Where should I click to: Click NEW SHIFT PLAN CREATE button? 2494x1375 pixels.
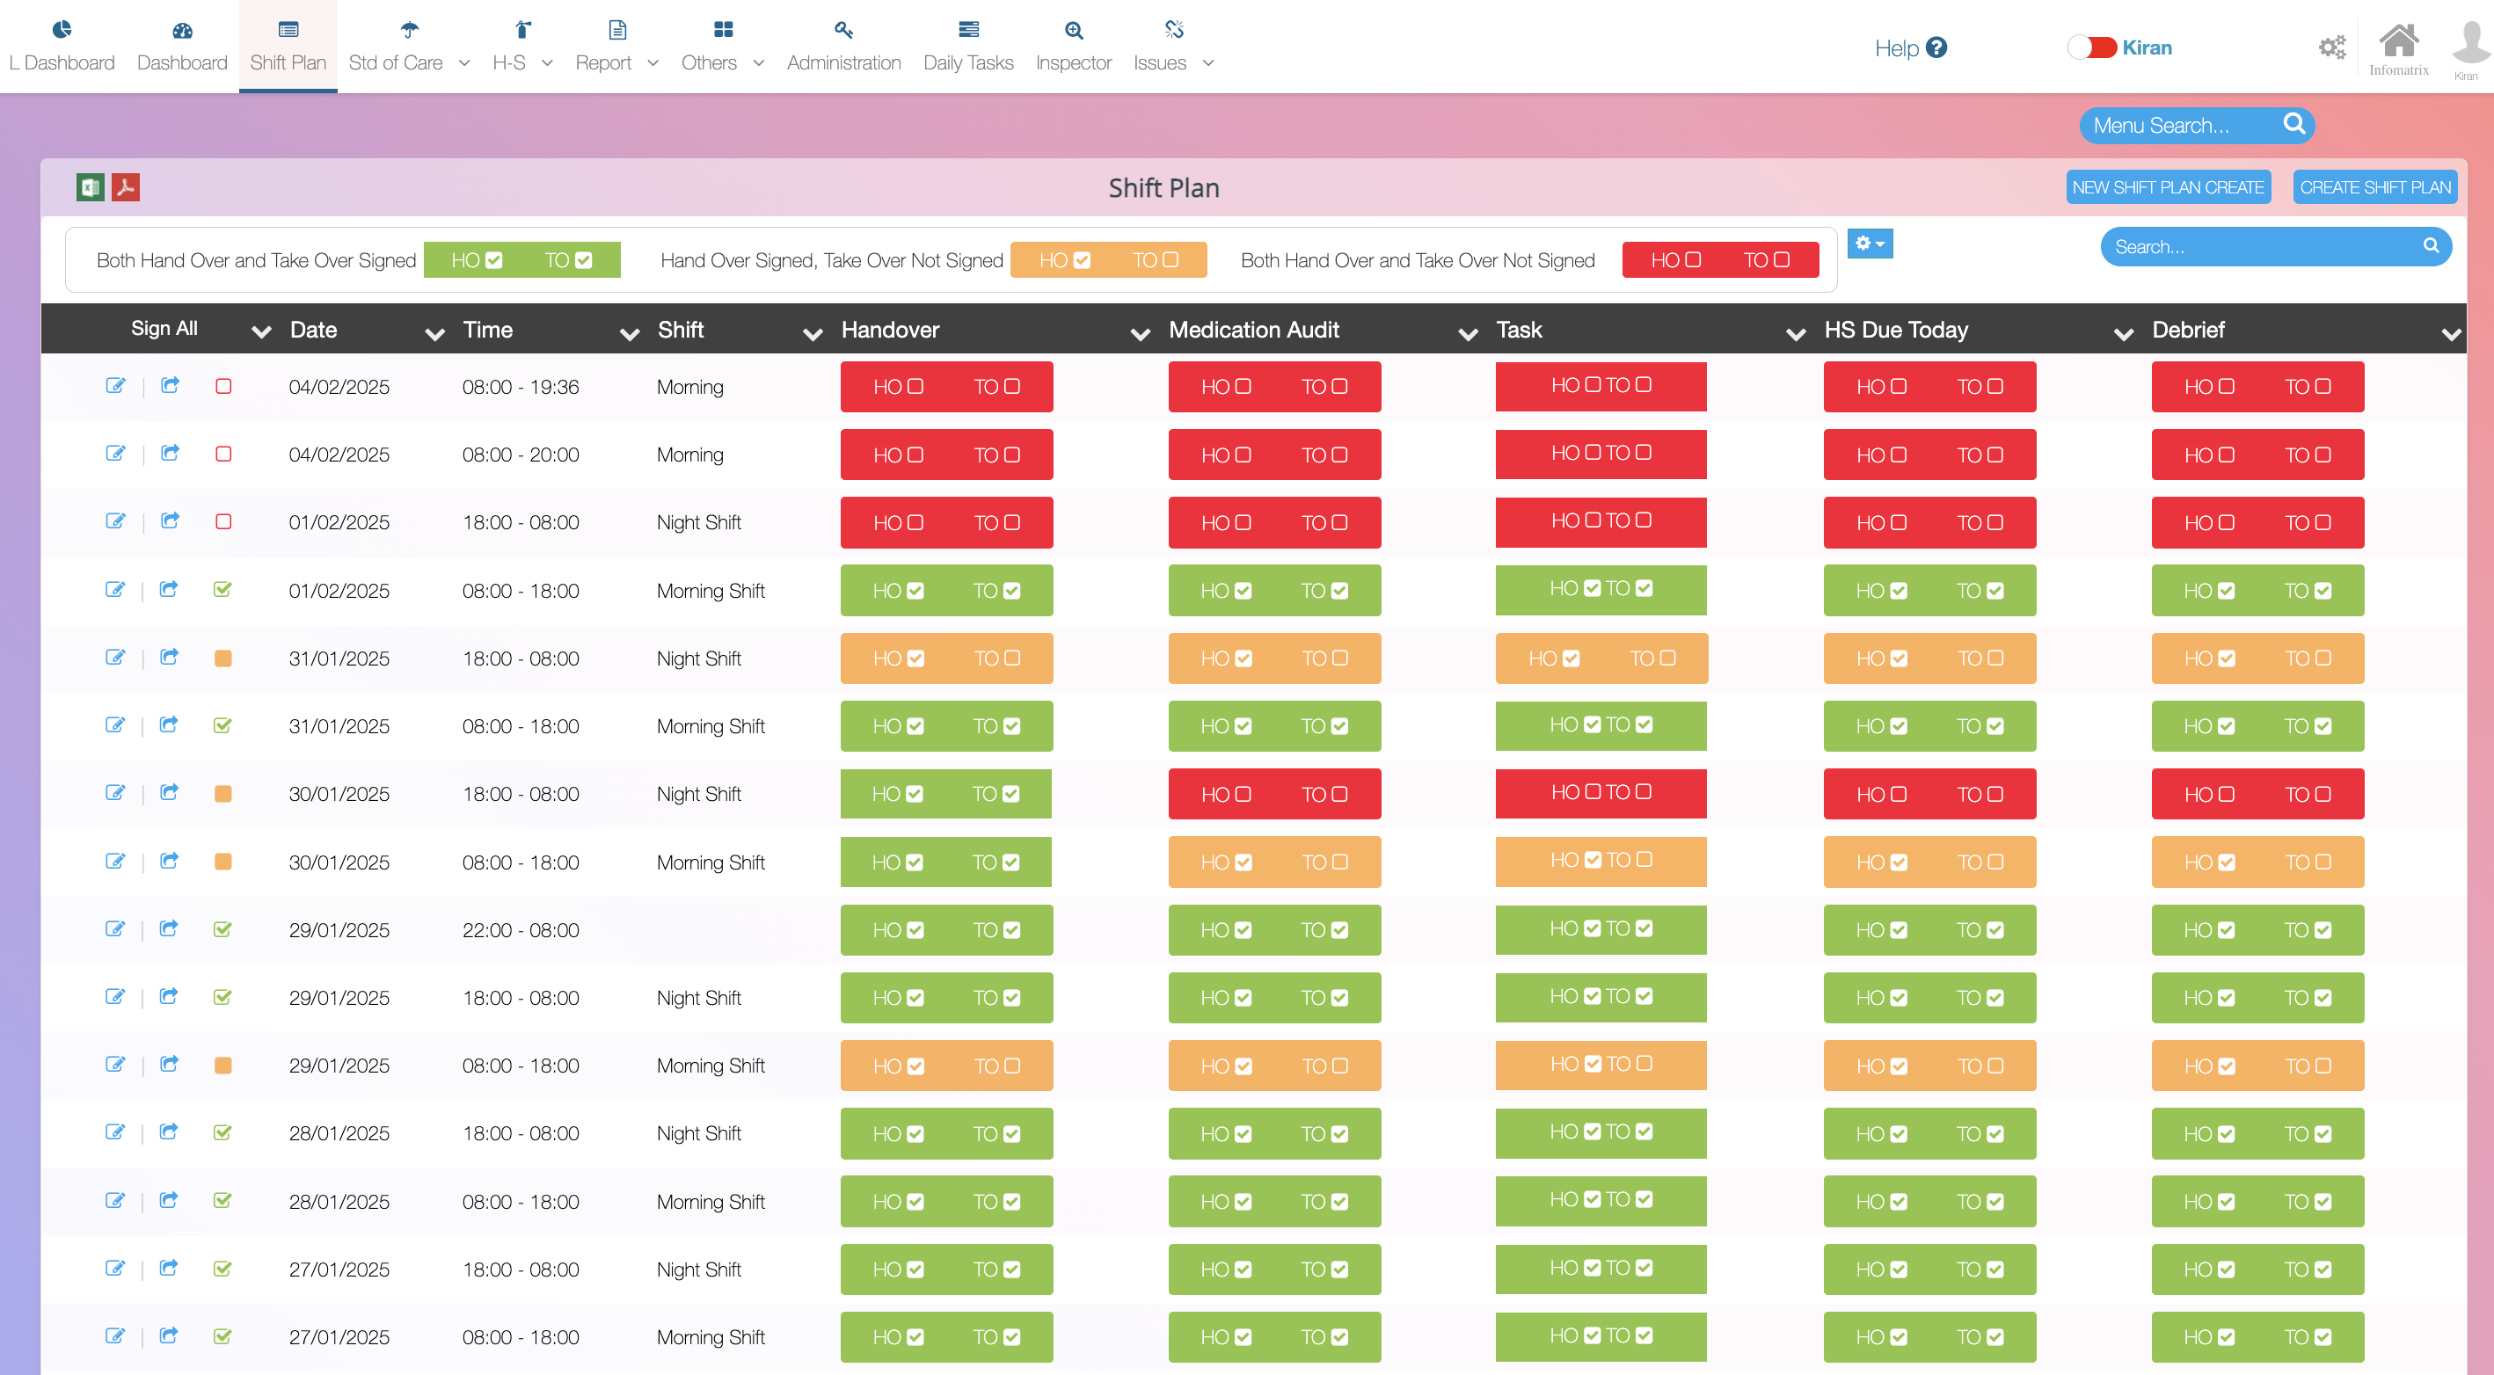pyautogui.click(x=2168, y=186)
